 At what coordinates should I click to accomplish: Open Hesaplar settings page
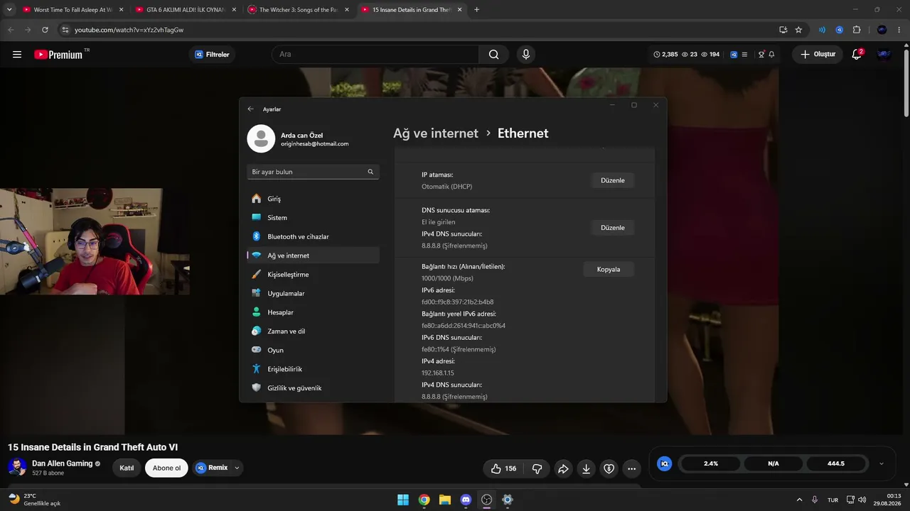(x=313, y=312)
